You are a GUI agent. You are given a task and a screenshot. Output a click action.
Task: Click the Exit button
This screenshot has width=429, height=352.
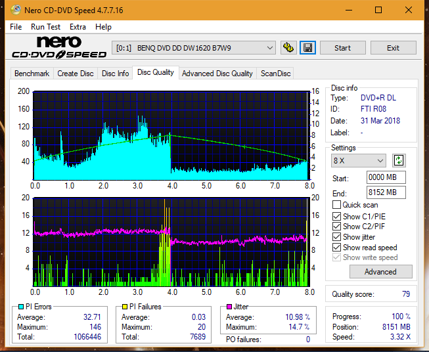393,48
